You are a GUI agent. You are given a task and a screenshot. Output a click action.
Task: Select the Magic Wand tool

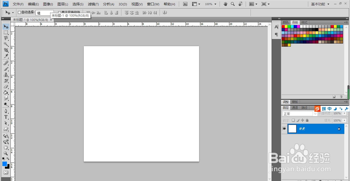pyautogui.click(x=6, y=44)
